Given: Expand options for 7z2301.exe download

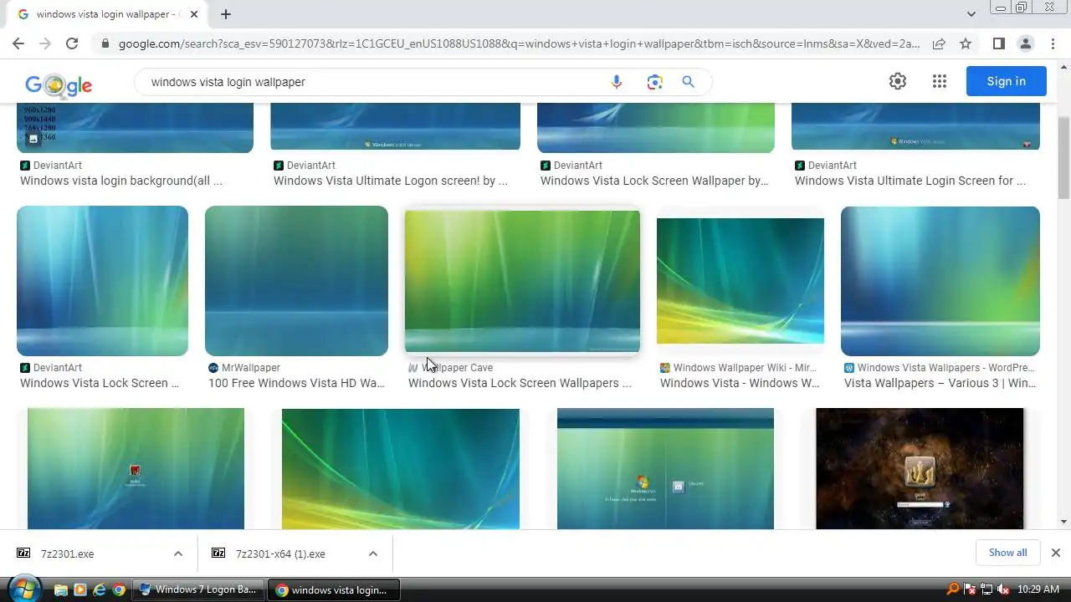Looking at the screenshot, I should pos(177,554).
